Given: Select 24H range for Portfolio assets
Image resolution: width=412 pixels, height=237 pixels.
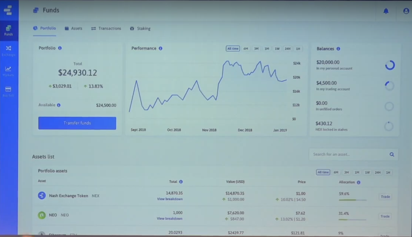Looking at the screenshot, I should [377, 172].
